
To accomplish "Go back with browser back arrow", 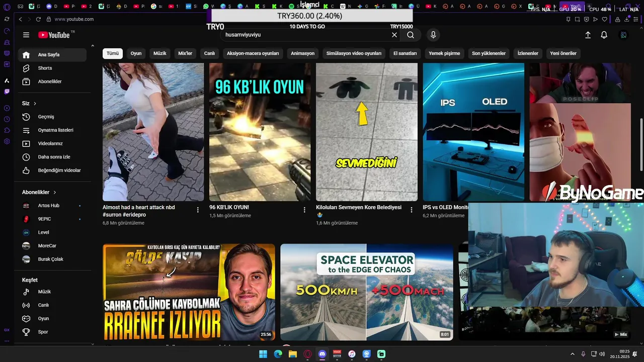I will coord(20,19).
